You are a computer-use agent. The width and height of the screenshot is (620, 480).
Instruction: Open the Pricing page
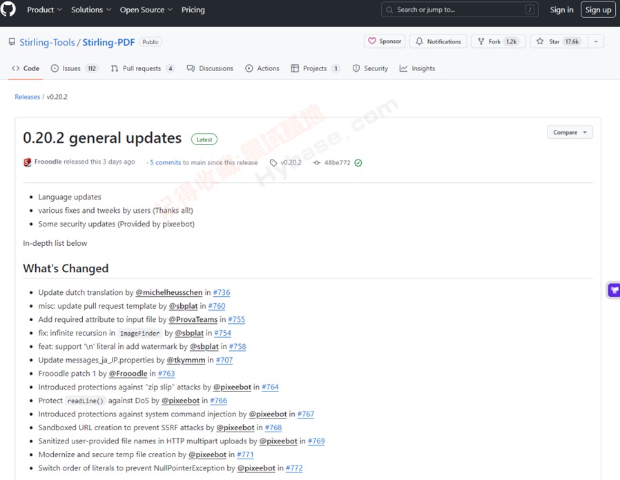[x=193, y=10]
